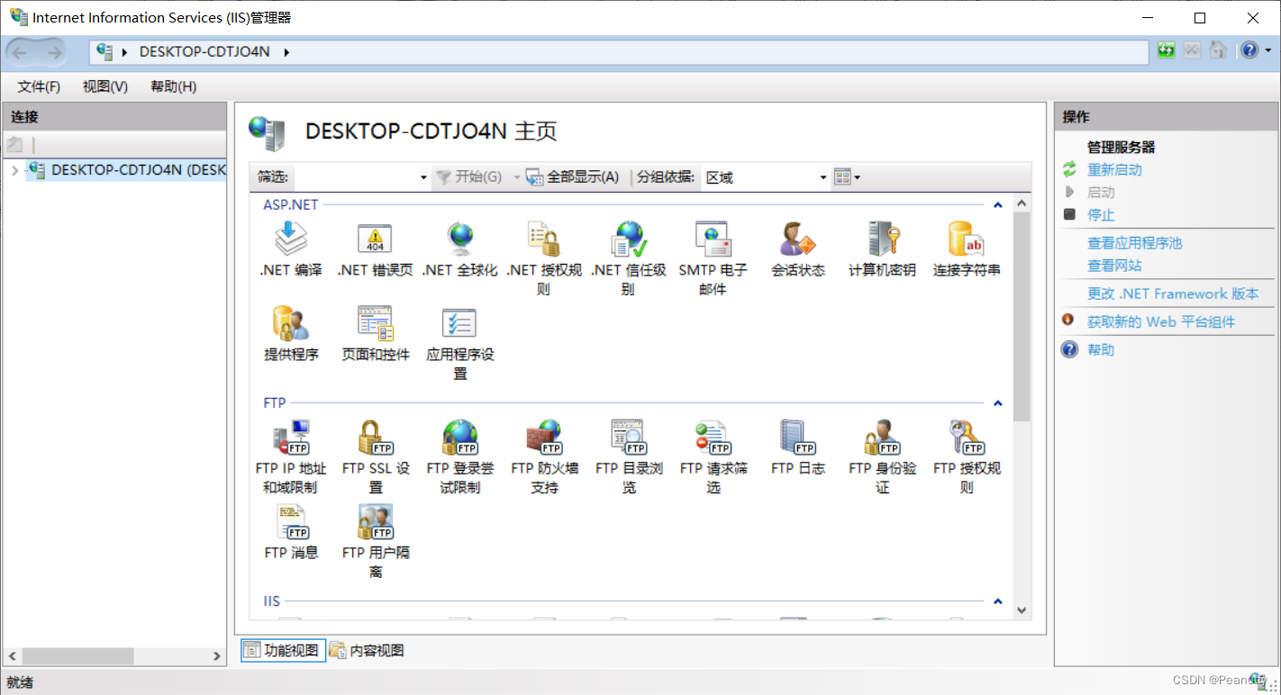Viewport: 1281px width, 695px height.
Task: Click the refresh page toolbar icon
Action: (x=1166, y=50)
